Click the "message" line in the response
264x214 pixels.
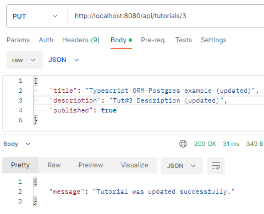pyautogui.click(x=142, y=192)
